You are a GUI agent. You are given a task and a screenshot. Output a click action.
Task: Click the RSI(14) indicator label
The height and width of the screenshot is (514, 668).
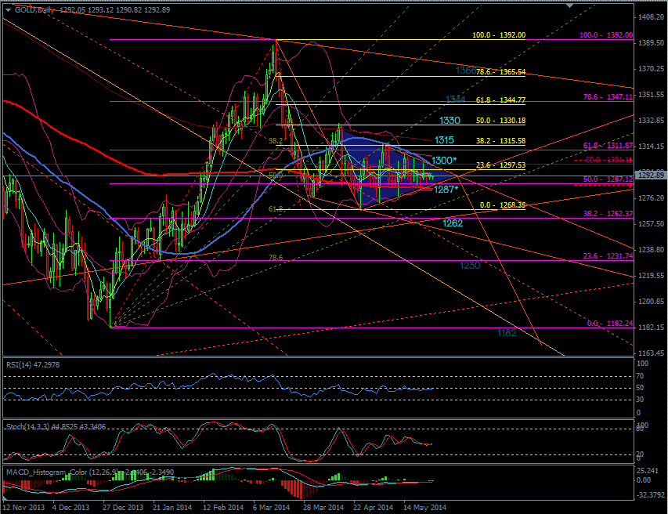(33, 365)
